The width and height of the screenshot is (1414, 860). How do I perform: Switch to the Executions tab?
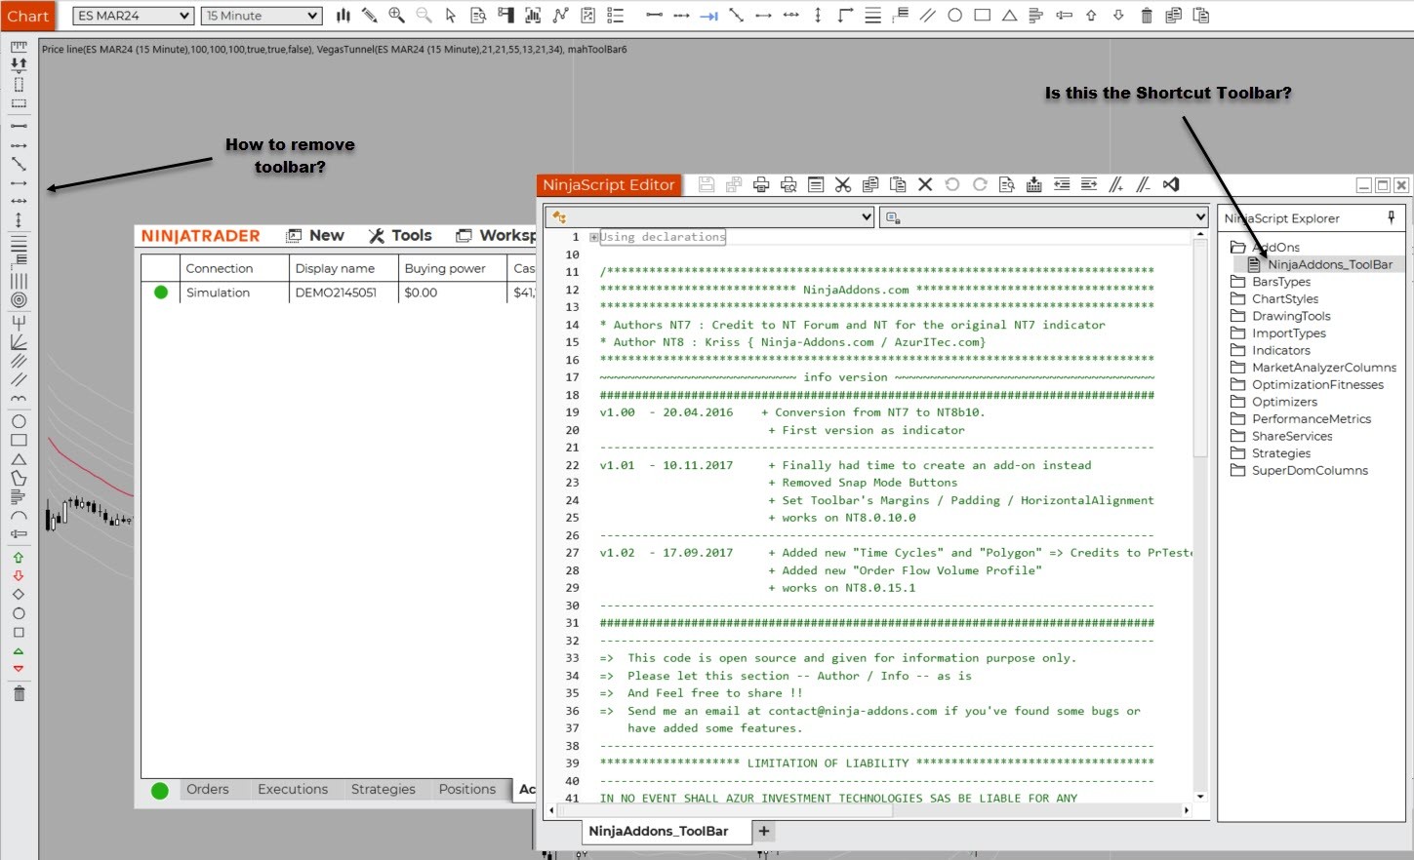[x=293, y=790]
